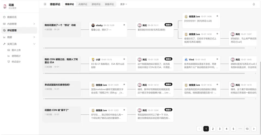
Task: Open post 我的 CDN 被薅之后 card
Action: 62,64
